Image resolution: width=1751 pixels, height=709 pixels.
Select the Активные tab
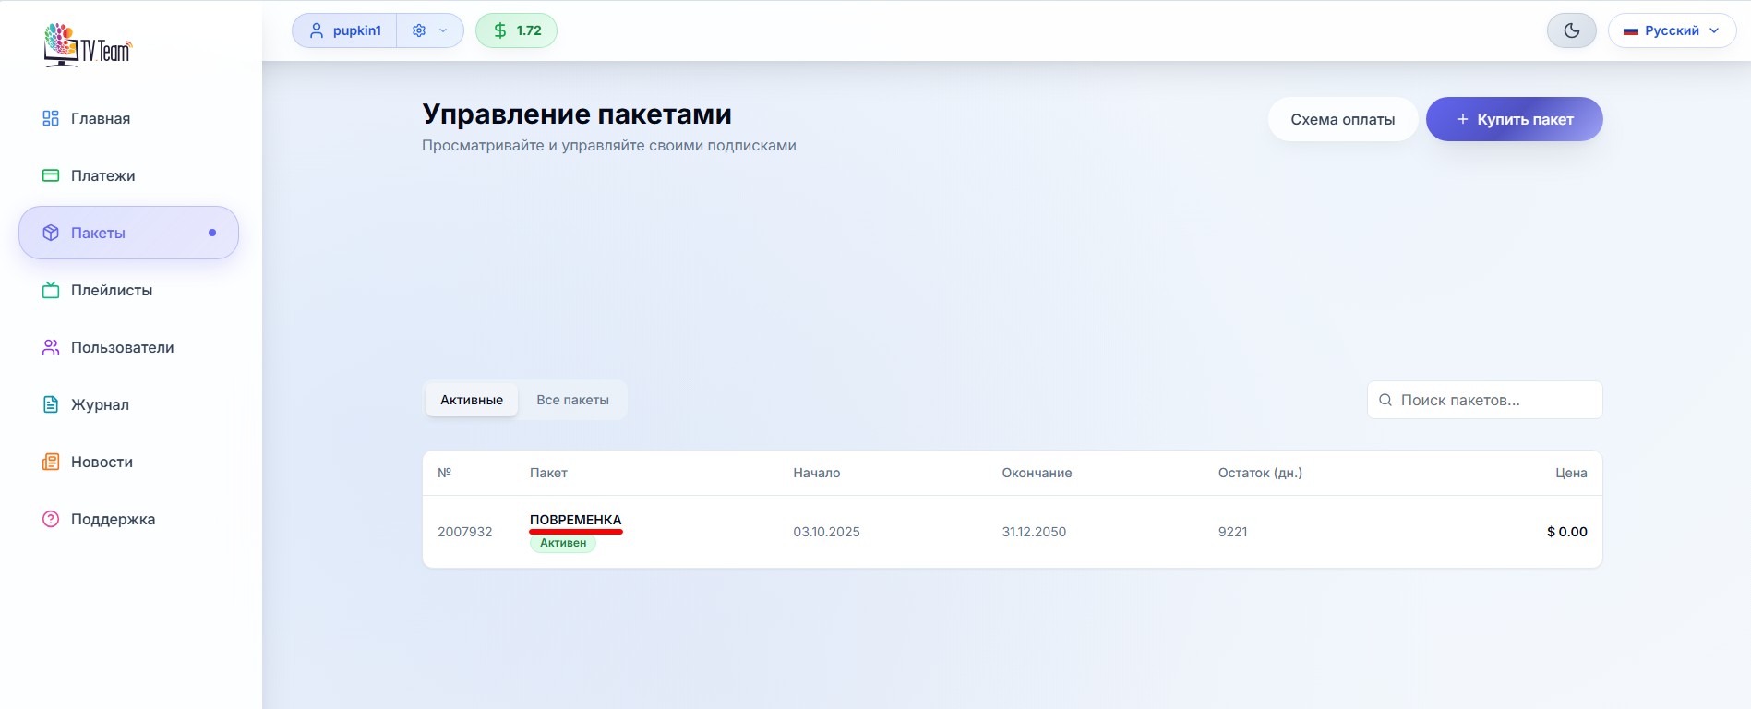pos(472,400)
